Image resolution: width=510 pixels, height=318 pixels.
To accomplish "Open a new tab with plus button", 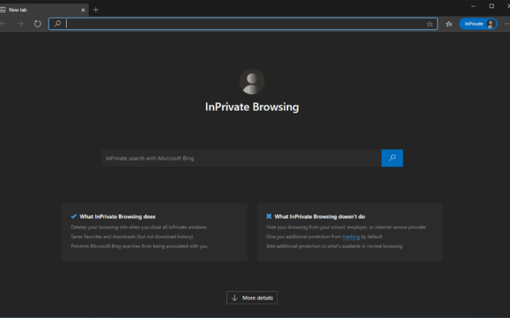I will pyautogui.click(x=96, y=10).
